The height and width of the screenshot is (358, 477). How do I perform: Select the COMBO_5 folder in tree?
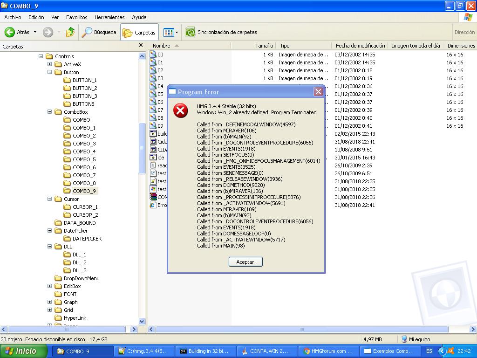84,159
